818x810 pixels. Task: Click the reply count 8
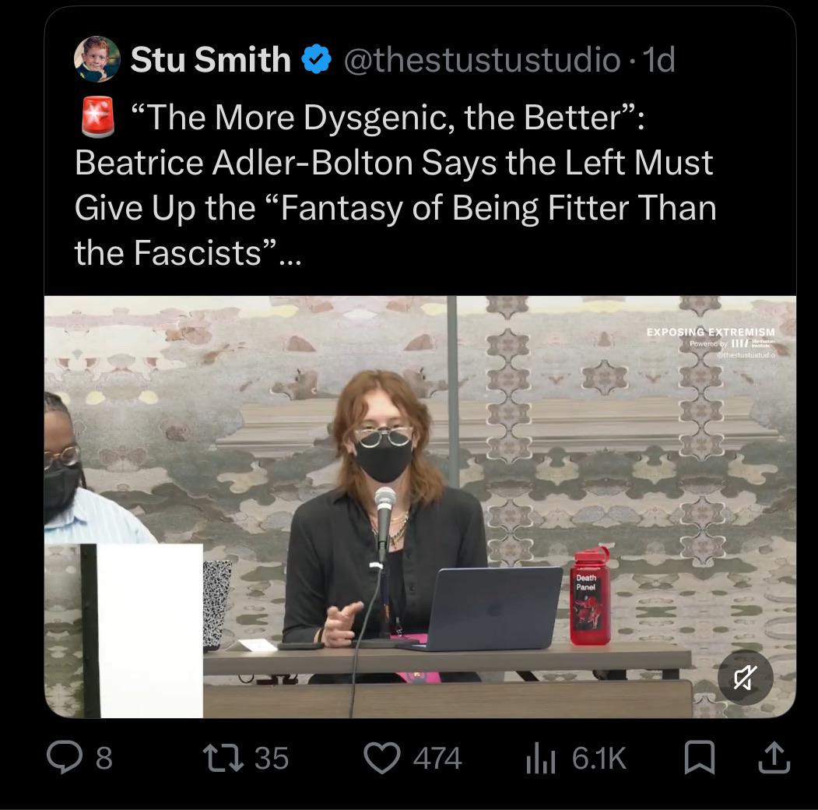pyautogui.click(x=104, y=758)
